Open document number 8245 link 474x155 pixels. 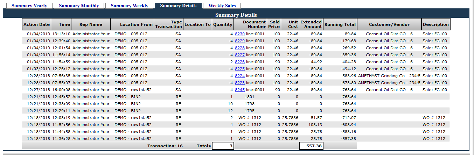pyautogui.click(x=240, y=90)
